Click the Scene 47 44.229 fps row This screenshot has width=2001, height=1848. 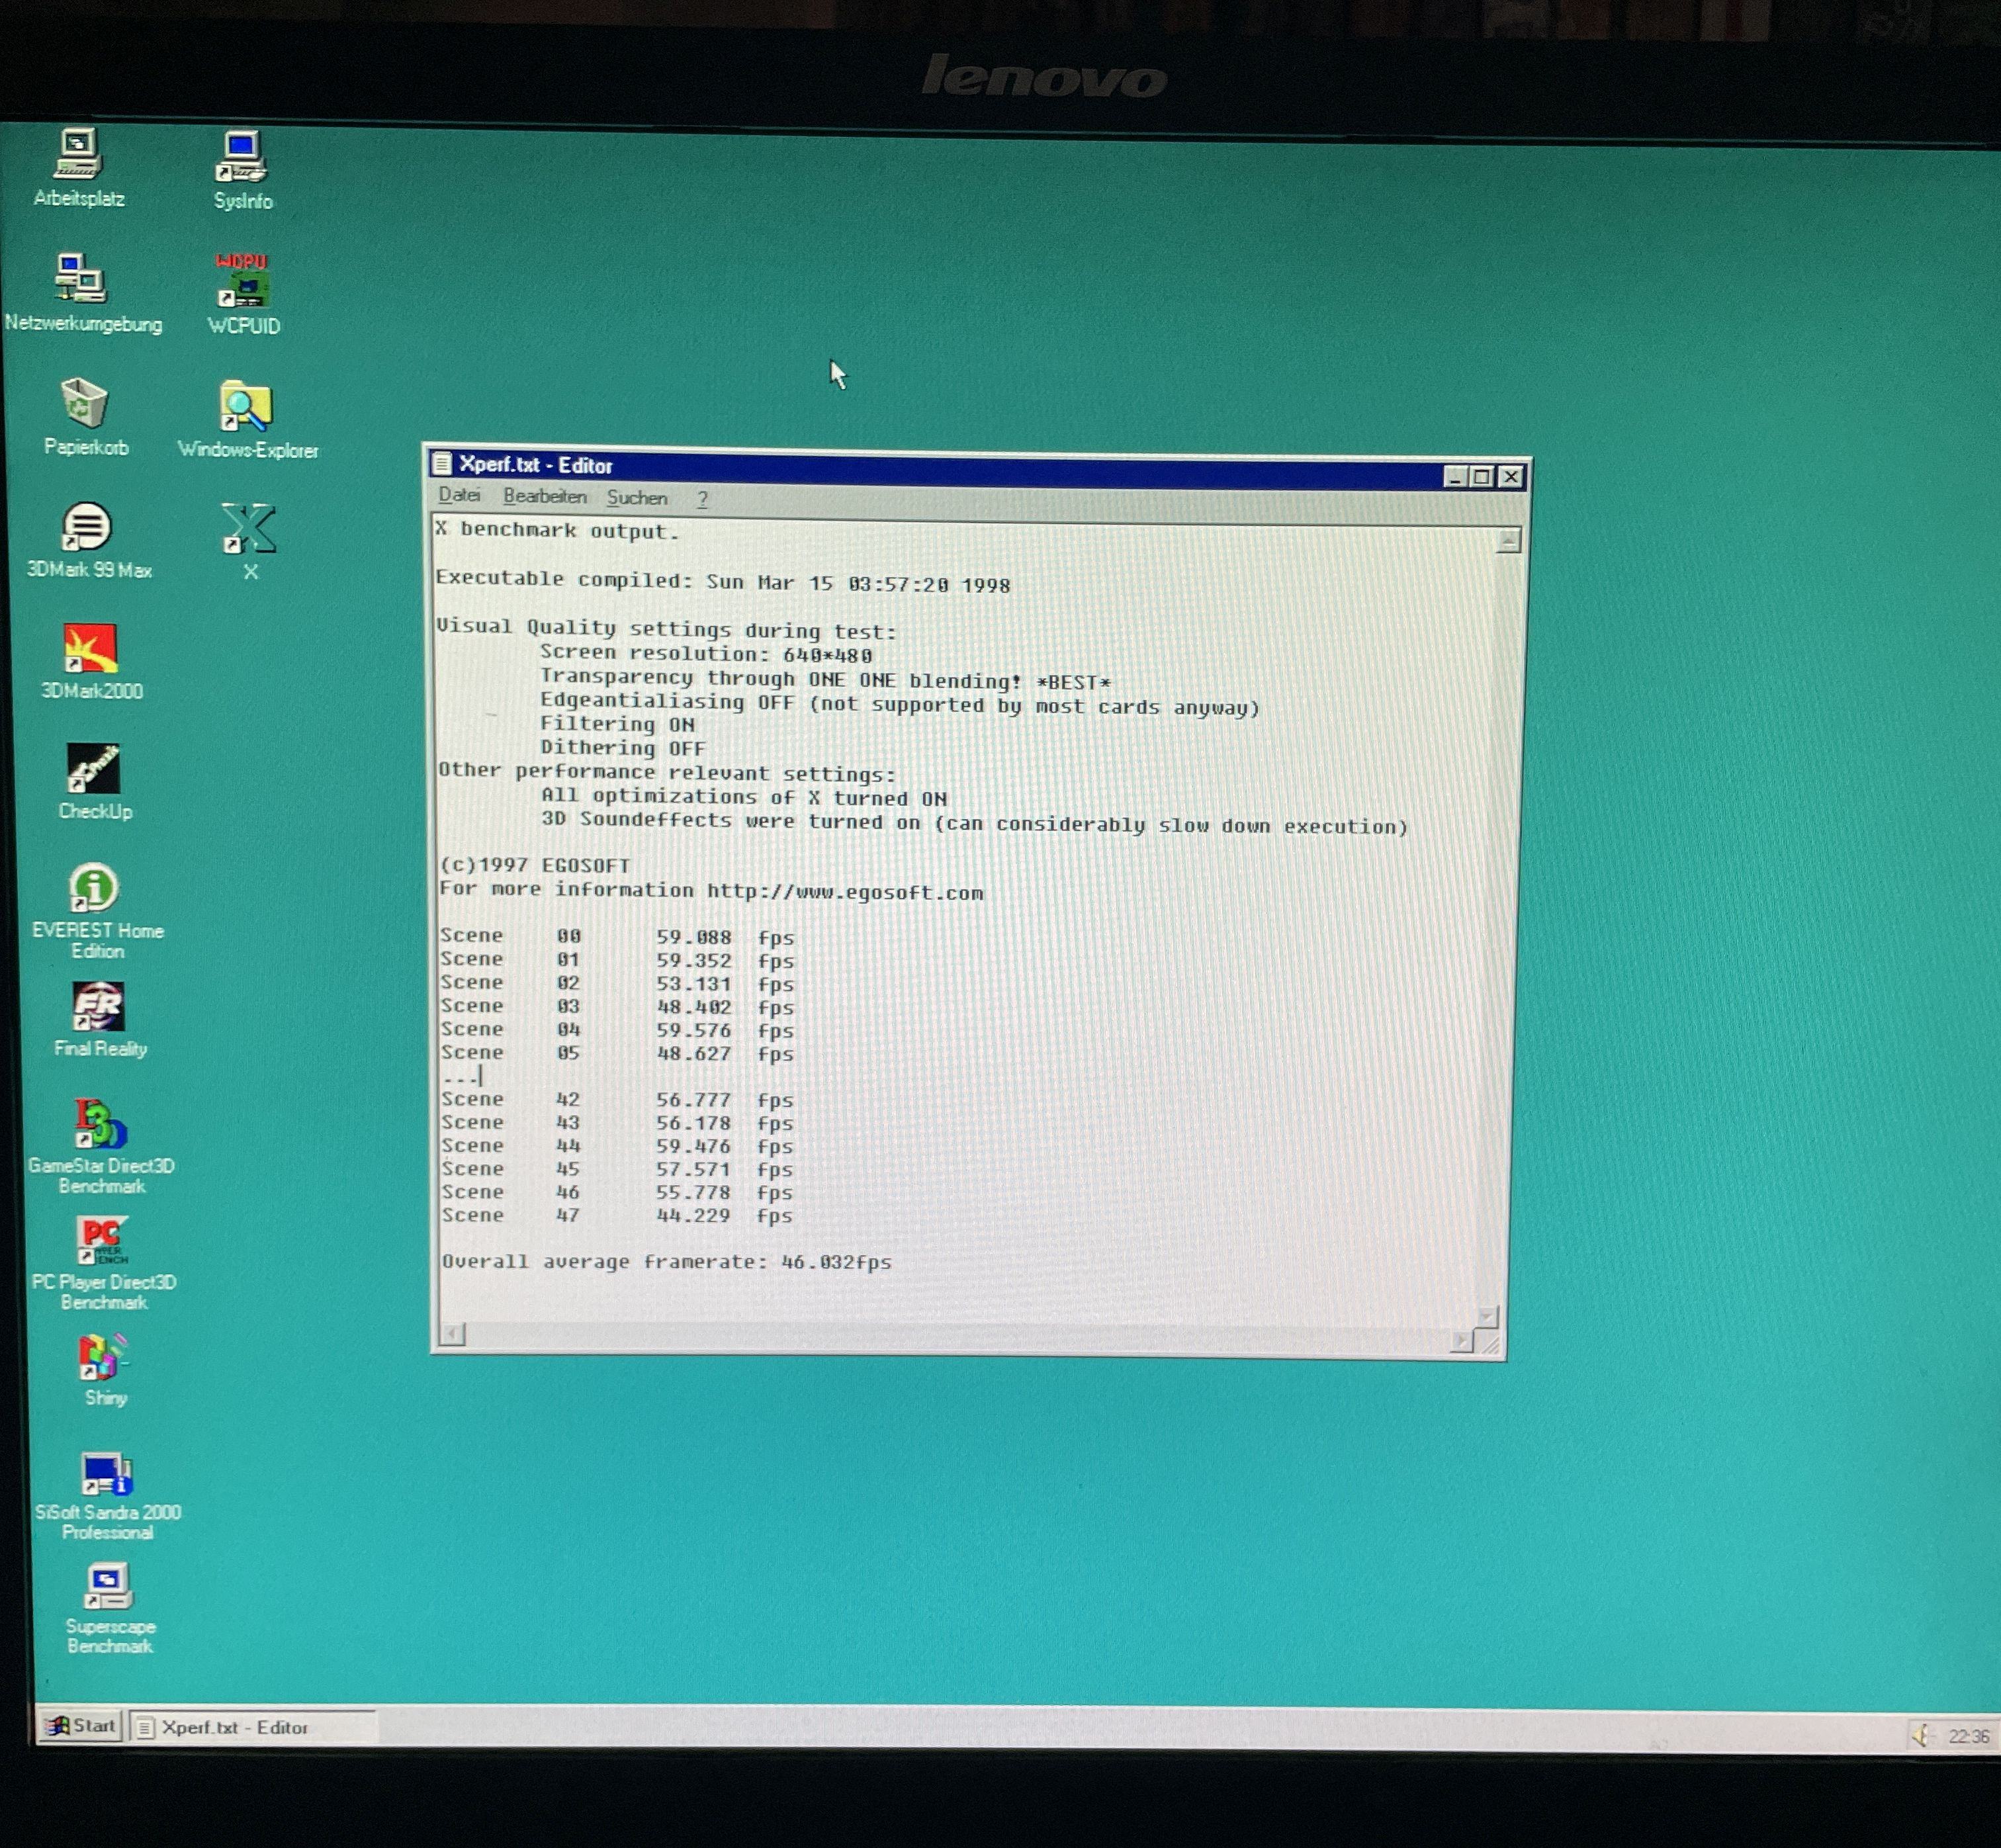(617, 1216)
